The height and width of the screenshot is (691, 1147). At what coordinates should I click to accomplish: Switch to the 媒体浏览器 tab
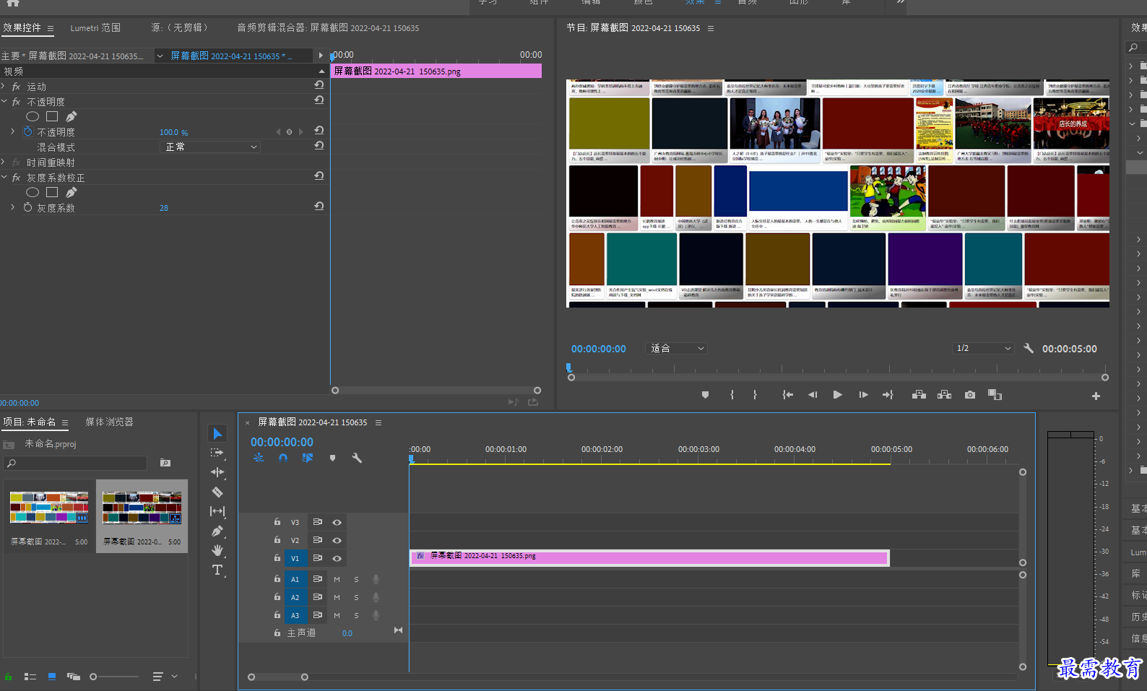(109, 422)
